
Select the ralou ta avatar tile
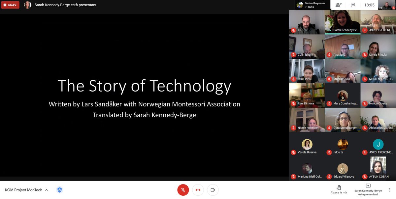click(343, 144)
